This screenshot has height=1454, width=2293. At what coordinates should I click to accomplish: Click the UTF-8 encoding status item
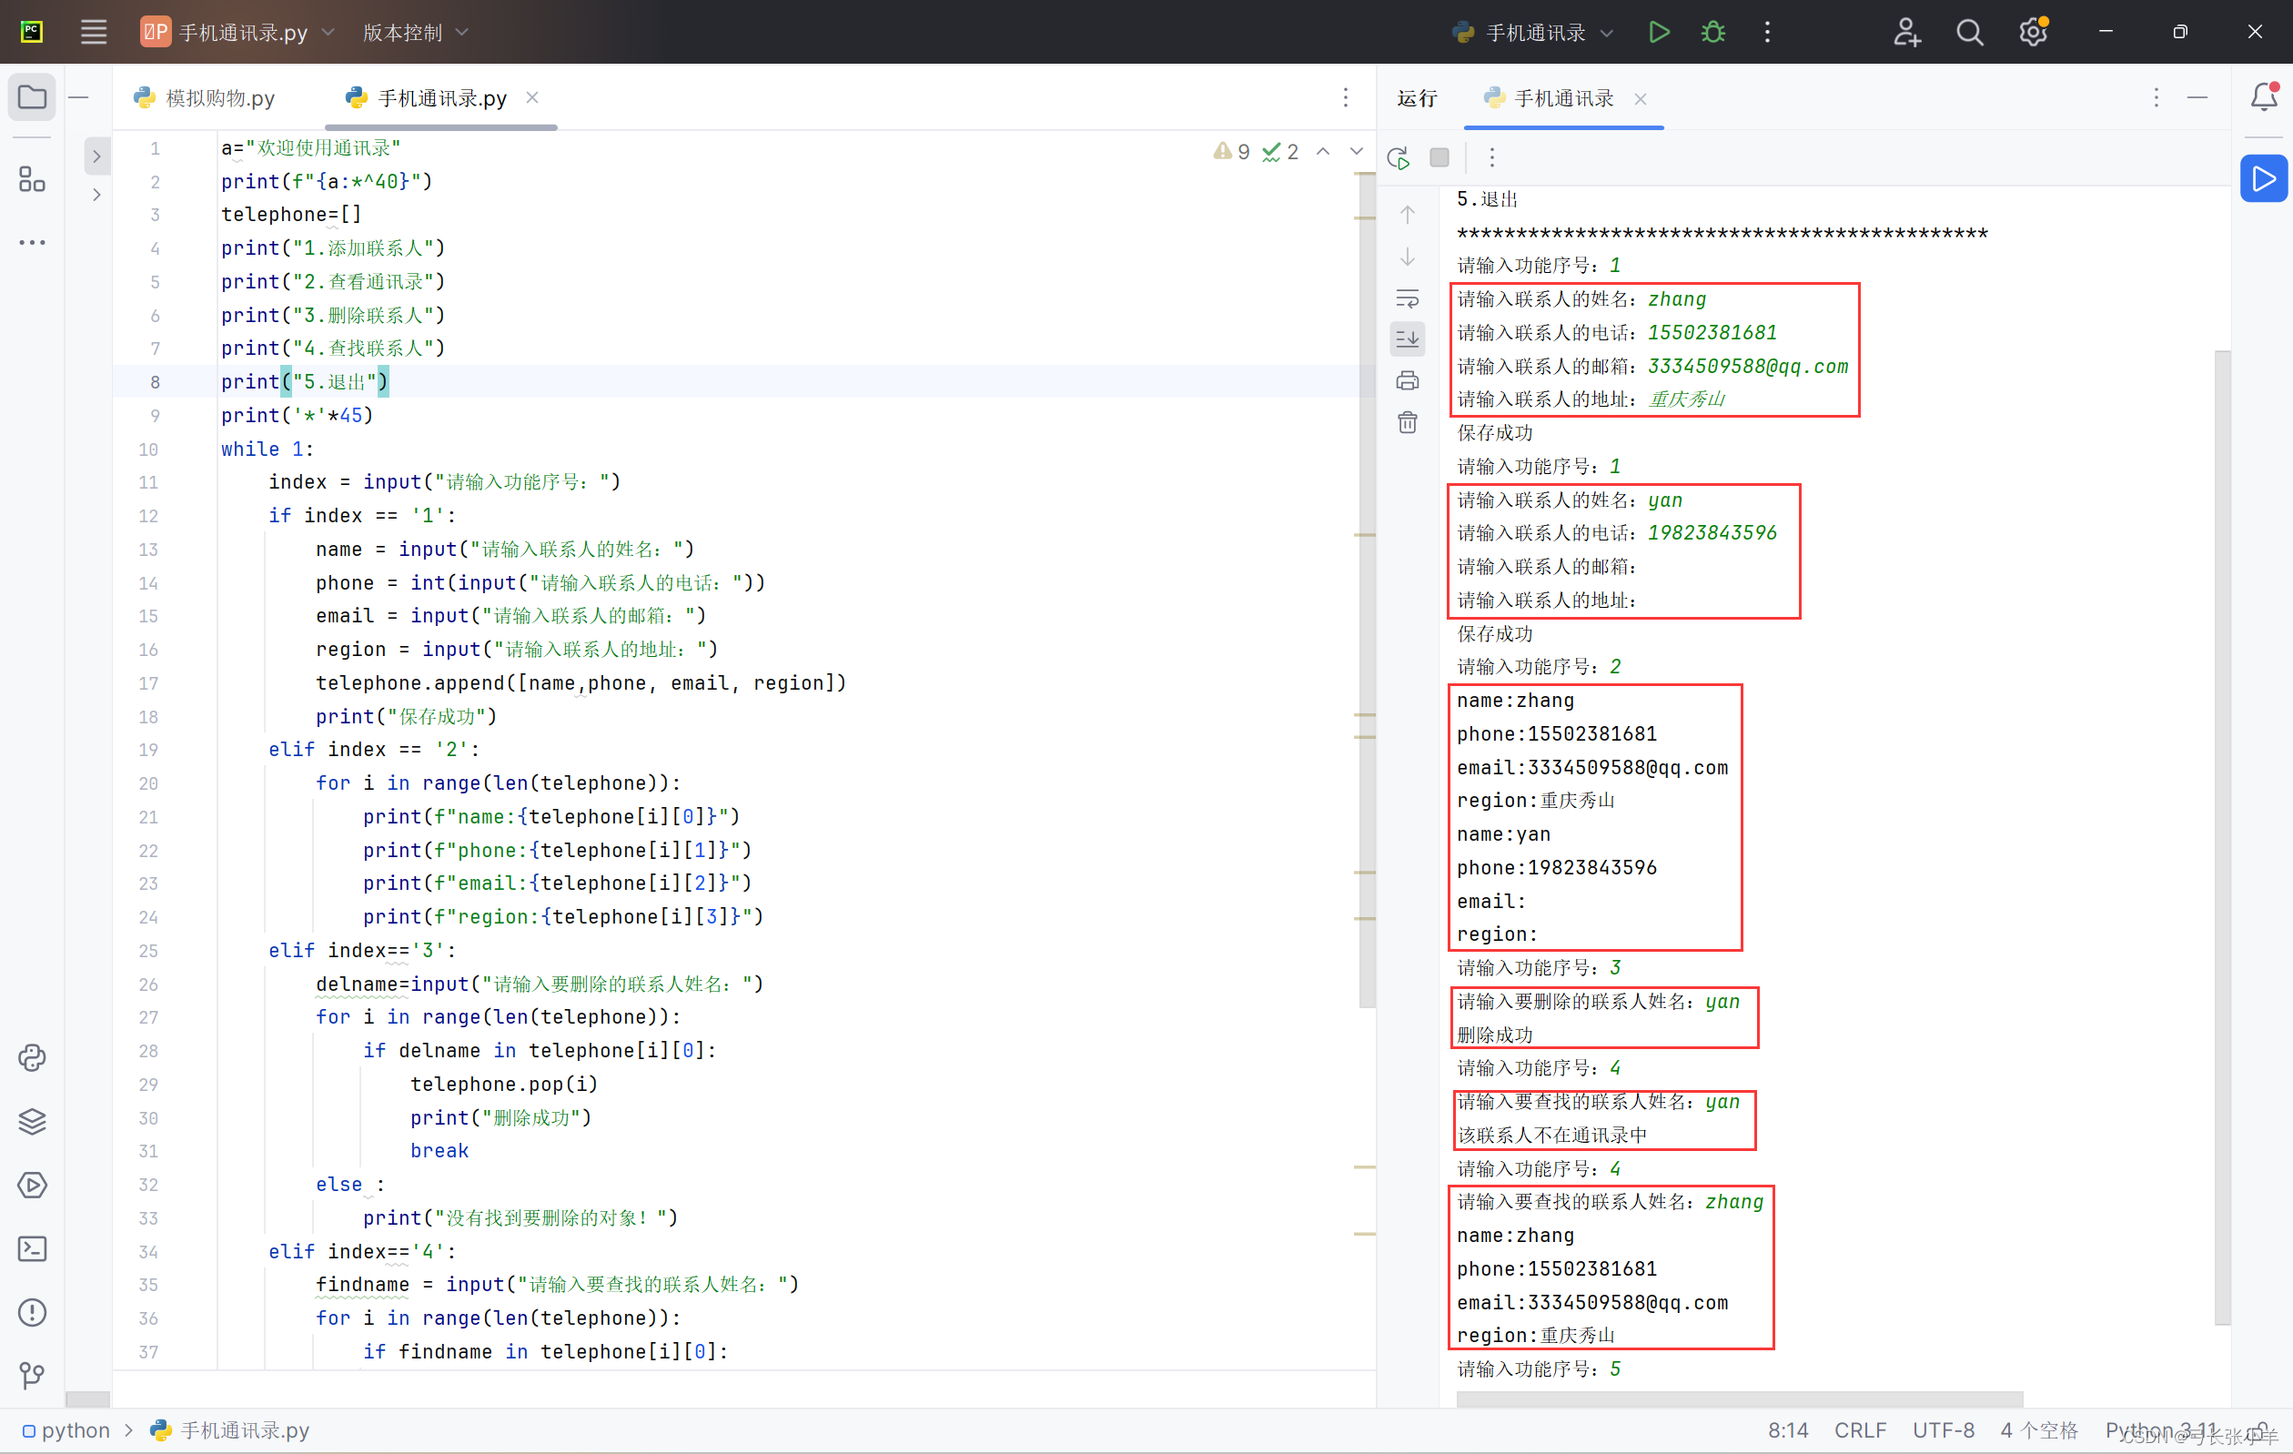[x=1943, y=1429]
